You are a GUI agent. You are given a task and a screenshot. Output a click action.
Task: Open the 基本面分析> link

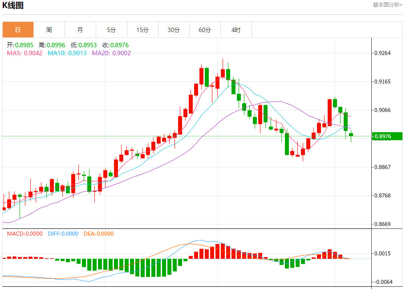pyautogui.click(x=387, y=4)
